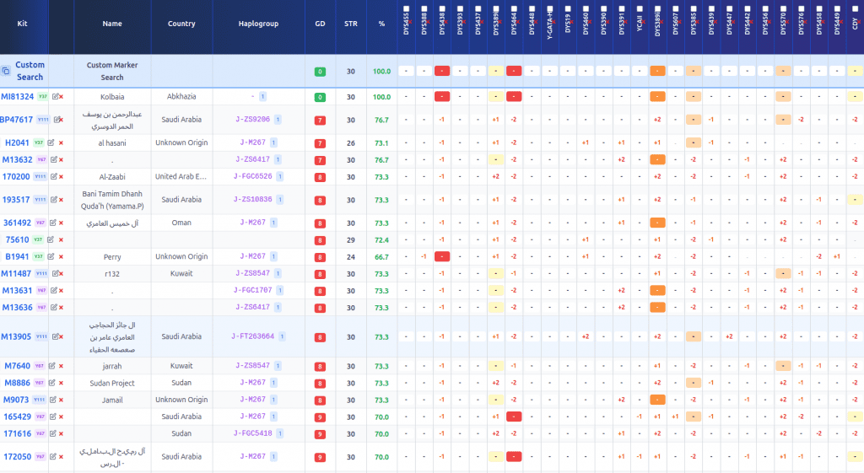Remove kit 171616 with red X
864x473 pixels.
tap(61, 434)
